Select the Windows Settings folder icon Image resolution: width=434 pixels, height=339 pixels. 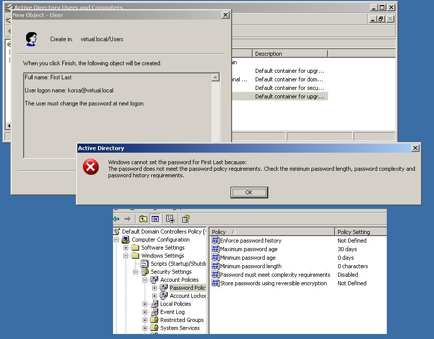point(135,256)
